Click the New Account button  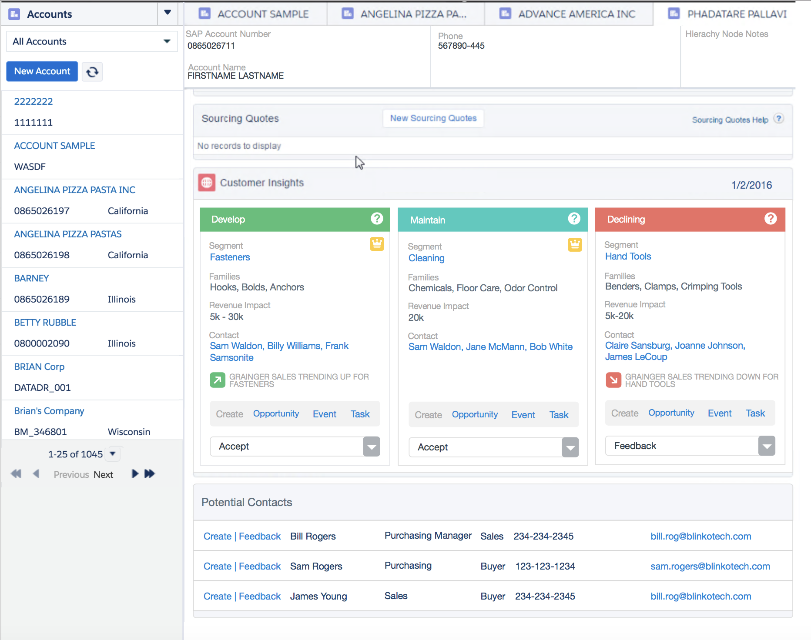tap(42, 71)
